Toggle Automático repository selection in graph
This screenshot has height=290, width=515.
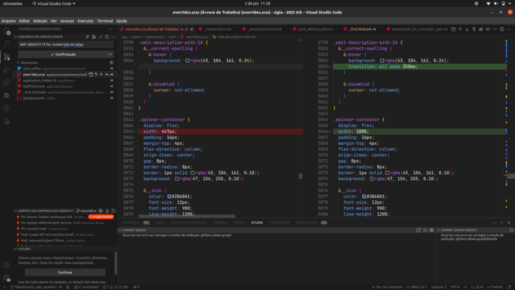tap(86, 211)
